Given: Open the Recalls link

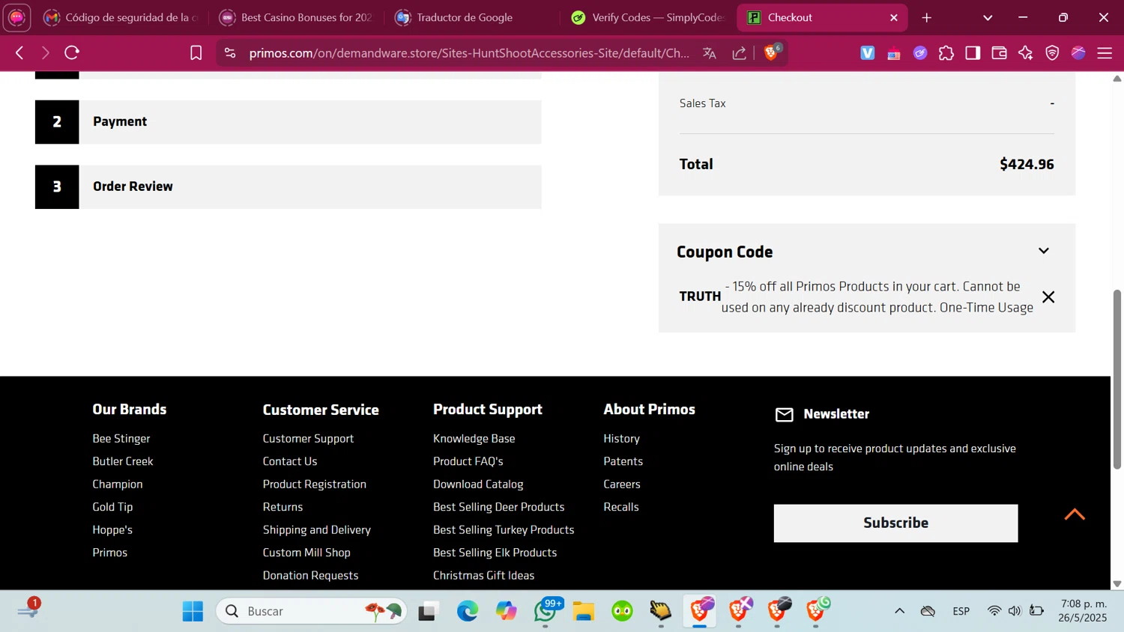Looking at the screenshot, I should pyautogui.click(x=621, y=507).
